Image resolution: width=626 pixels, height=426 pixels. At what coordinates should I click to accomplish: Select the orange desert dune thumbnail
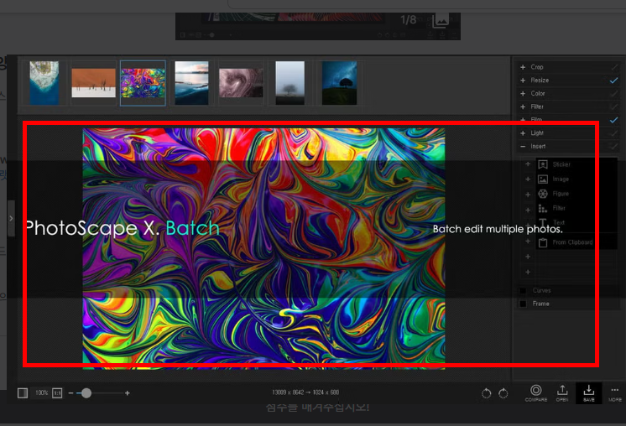[x=93, y=83]
